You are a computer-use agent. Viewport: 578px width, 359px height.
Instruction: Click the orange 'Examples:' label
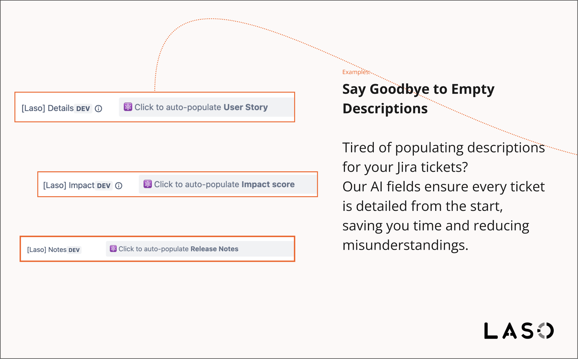click(x=356, y=72)
